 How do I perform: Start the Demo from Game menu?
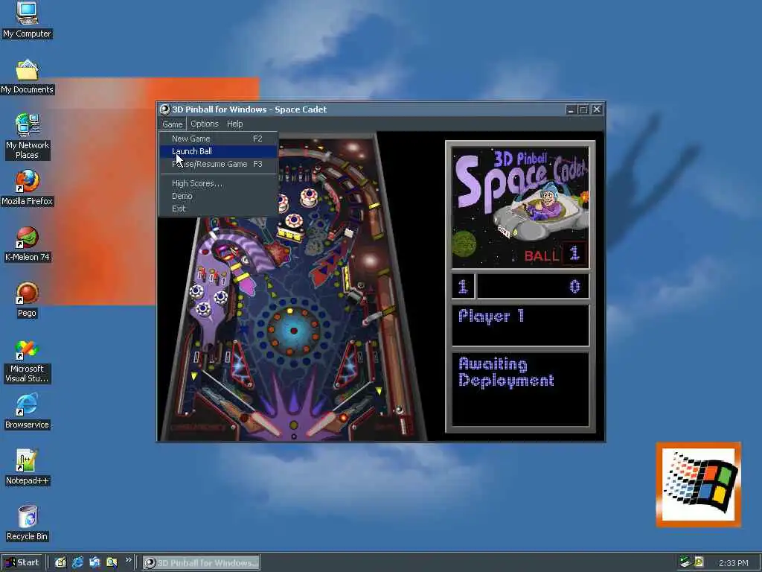coord(218,196)
